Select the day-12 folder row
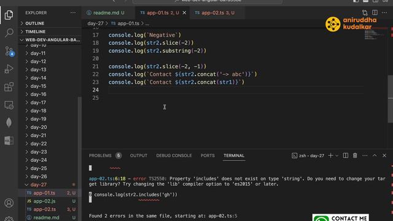This screenshot has width=393, height=221. [x=50, y=61]
